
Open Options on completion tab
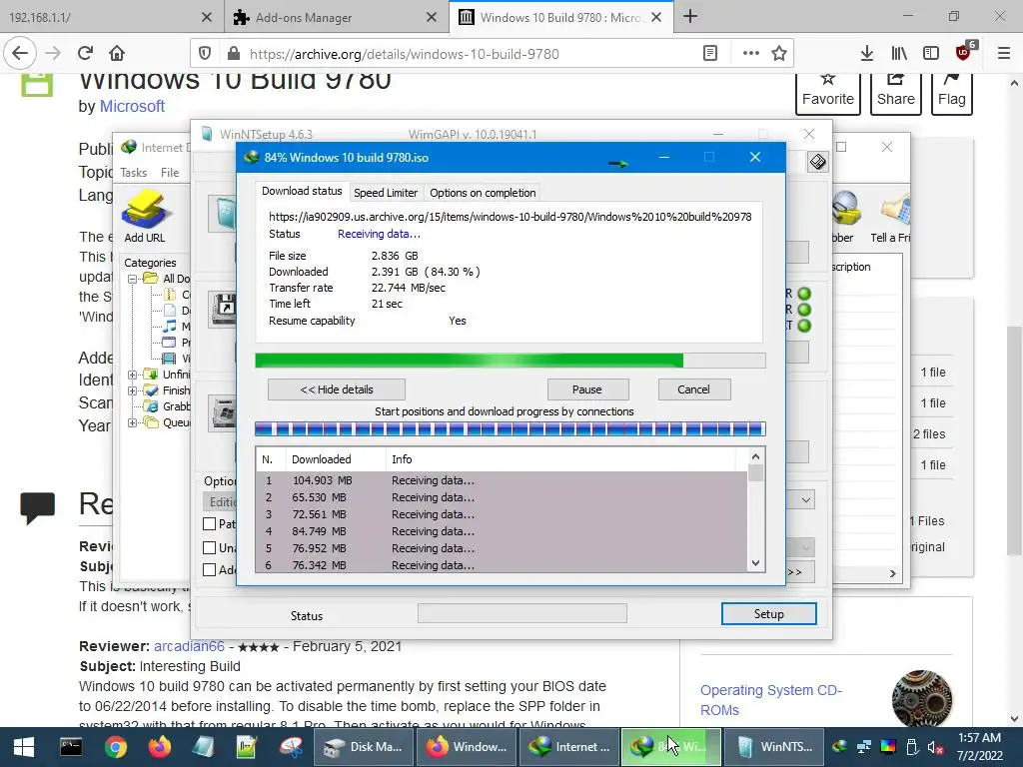click(483, 193)
